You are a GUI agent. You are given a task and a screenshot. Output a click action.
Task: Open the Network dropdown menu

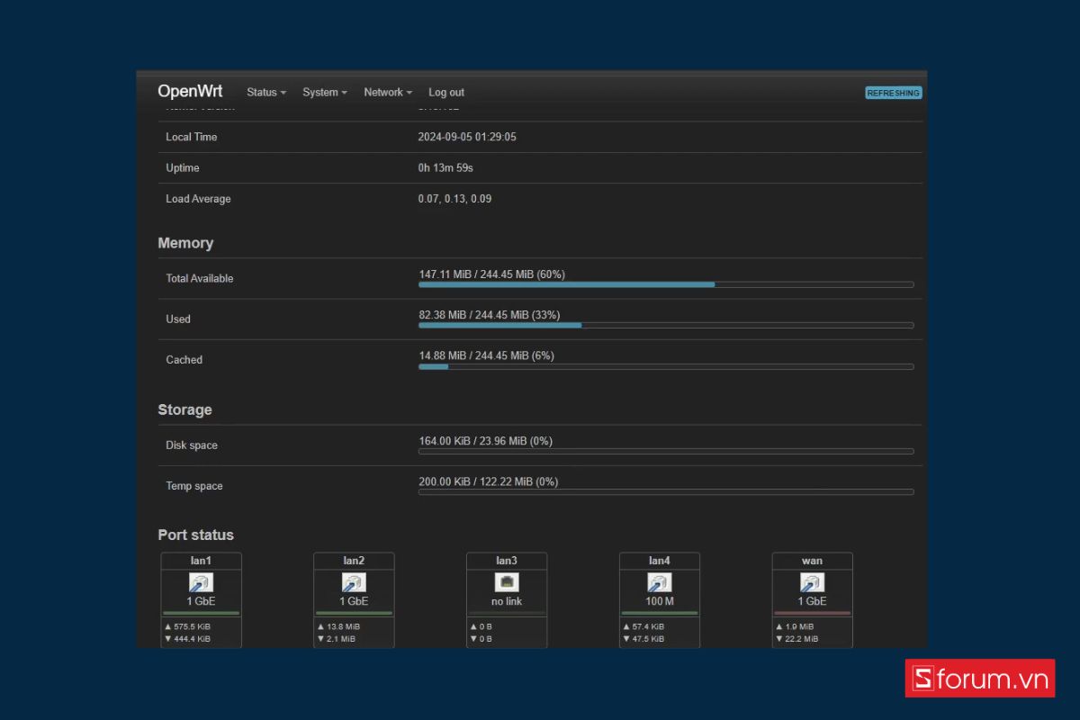pos(388,93)
